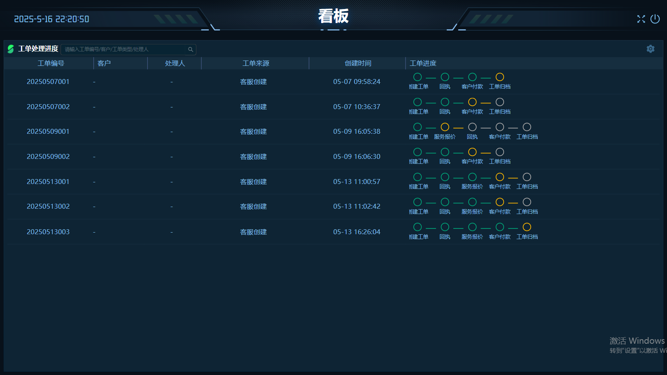Click 工单归档 step circle for order 20250507001
667x375 pixels.
point(499,77)
